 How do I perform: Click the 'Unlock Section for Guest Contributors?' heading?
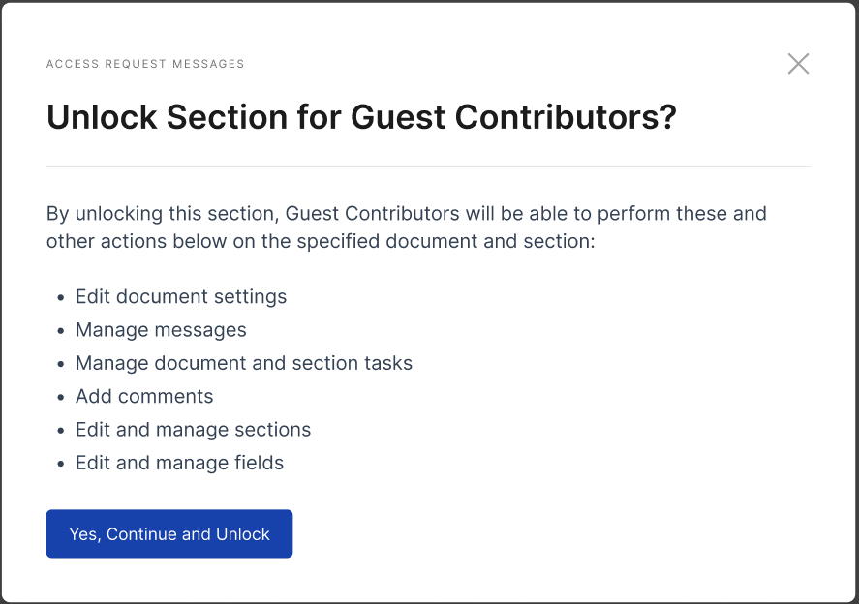point(361,117)
